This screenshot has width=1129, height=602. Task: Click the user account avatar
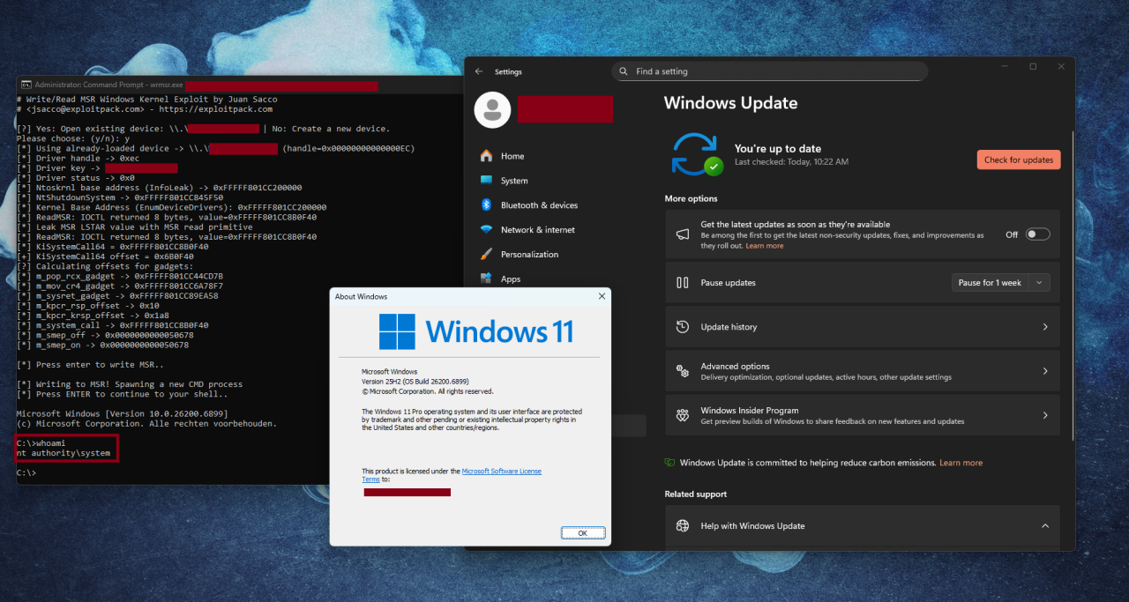click(491, 109)
